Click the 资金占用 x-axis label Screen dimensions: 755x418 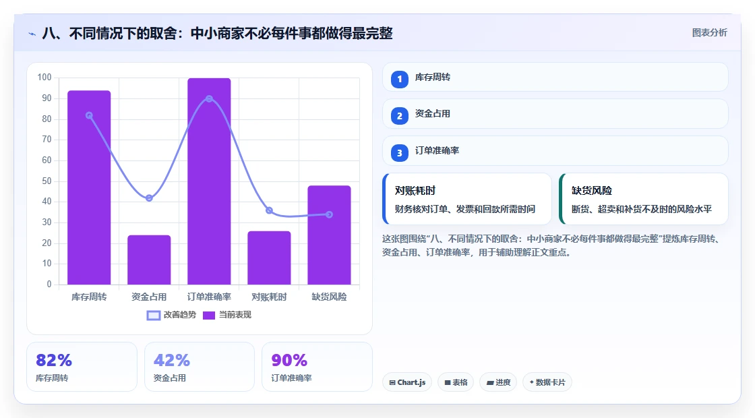click(149, 297)
